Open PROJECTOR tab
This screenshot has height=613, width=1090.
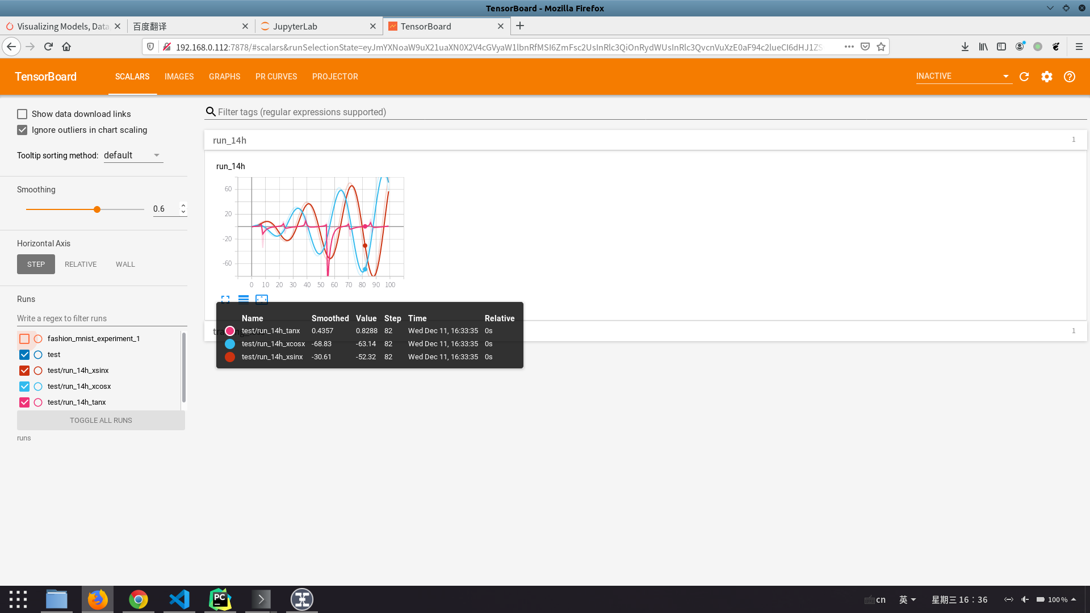pyautogui.click(x=335, y=77)
